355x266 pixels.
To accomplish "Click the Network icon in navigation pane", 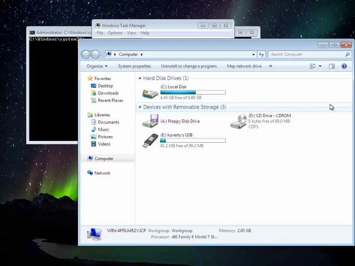I will 90,173.
